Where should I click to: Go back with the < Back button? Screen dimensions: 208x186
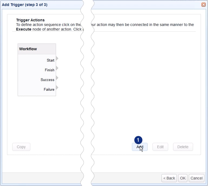click(169, 178)
